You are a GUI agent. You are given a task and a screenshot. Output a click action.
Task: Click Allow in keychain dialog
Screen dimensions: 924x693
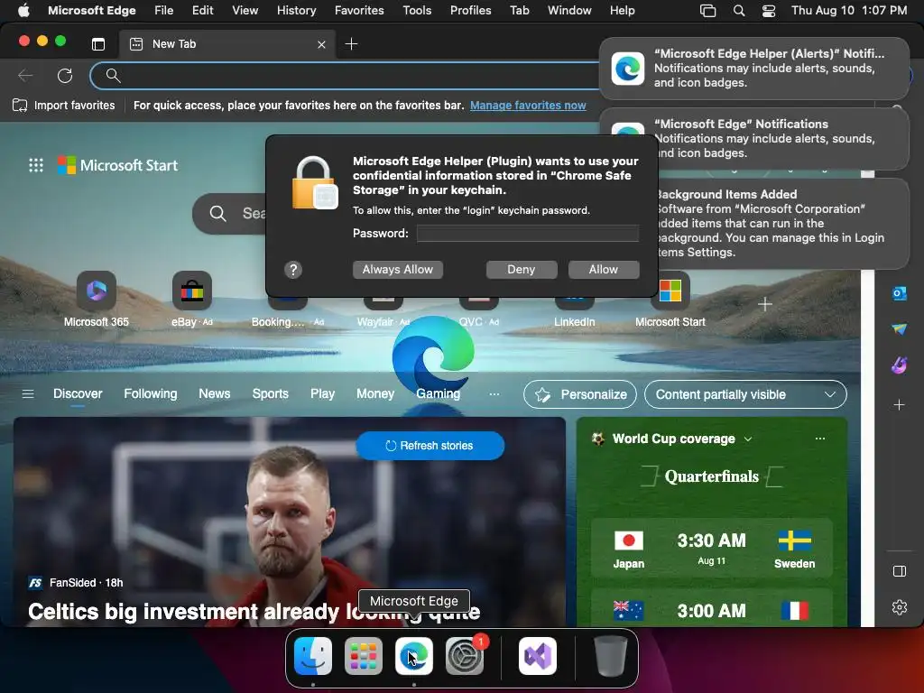point(604,269)
